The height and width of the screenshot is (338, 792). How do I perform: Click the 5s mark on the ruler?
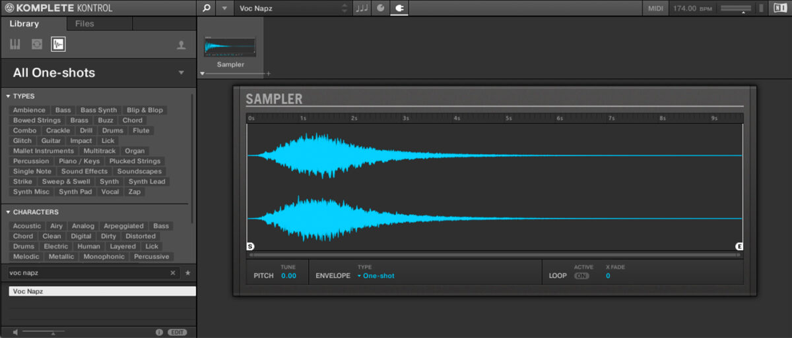[x=509, y=119]
